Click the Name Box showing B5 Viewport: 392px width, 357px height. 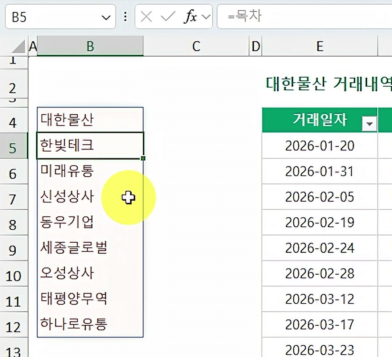click(x=60, y=17)
